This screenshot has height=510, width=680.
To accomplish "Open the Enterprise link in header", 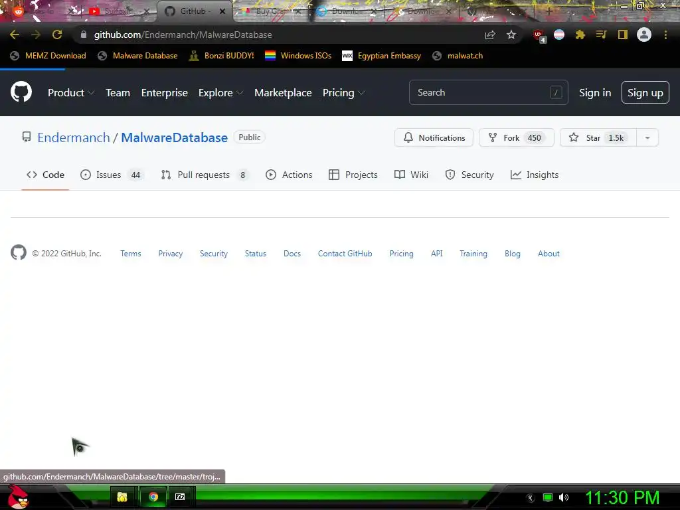I will 165,93.
